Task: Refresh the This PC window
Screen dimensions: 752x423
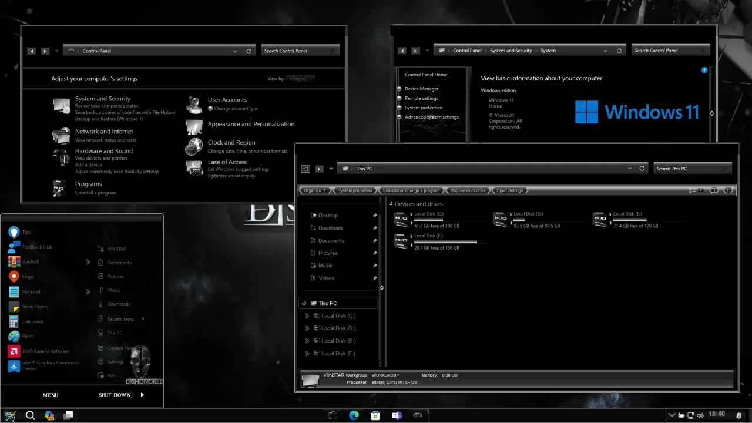Action: click(x=642, y=169)
